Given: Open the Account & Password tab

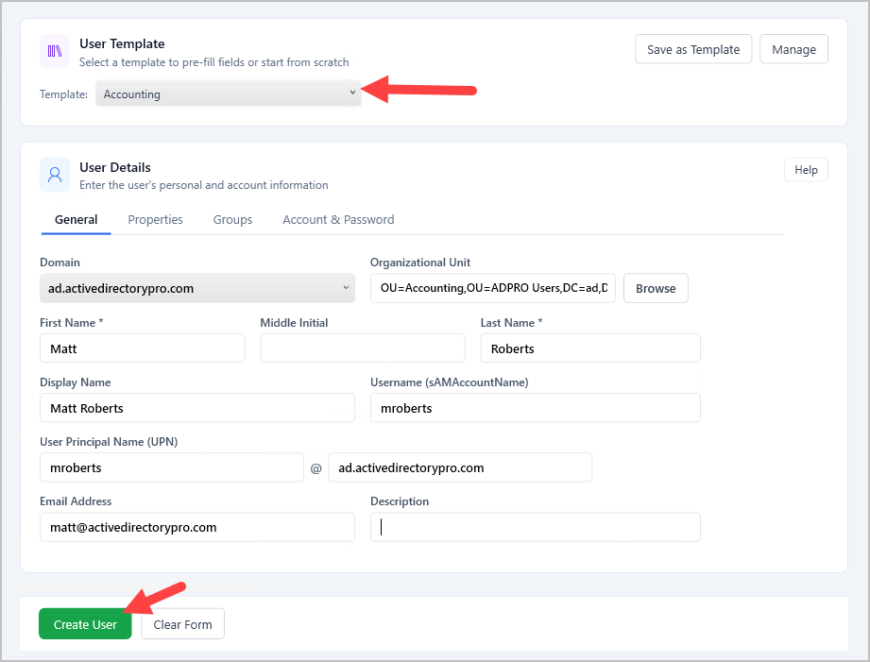Looking at the screenshot, I should pyautogui.click(x=337, y=219).
